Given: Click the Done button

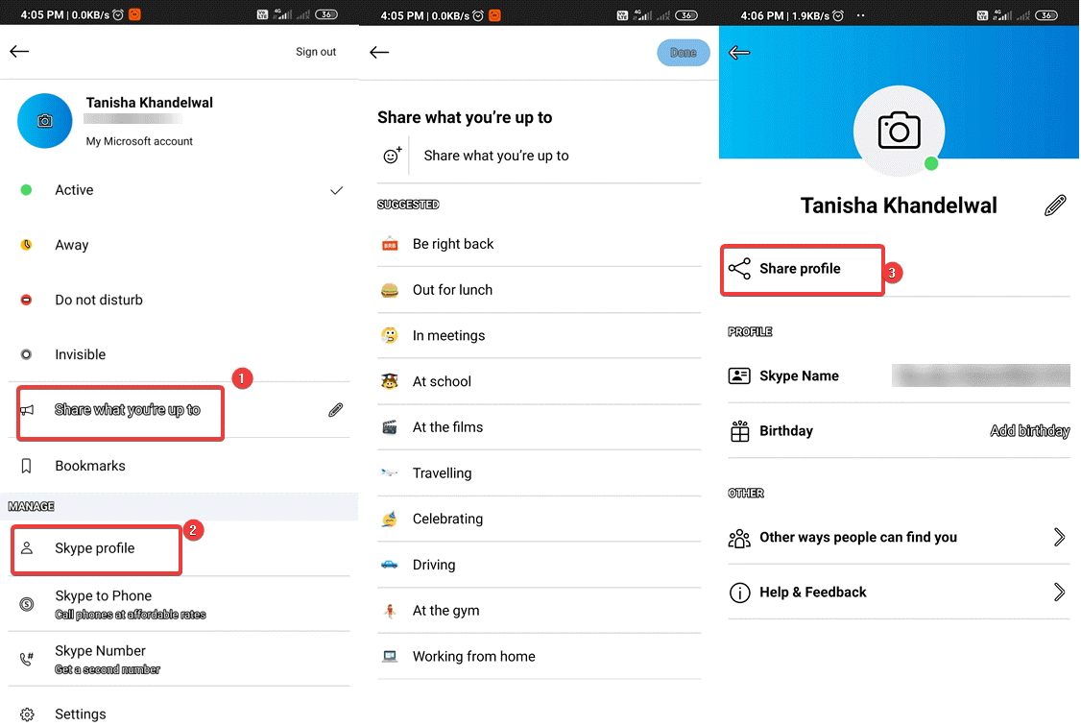Looking at the screenshot, I should [x=684, y=53].
